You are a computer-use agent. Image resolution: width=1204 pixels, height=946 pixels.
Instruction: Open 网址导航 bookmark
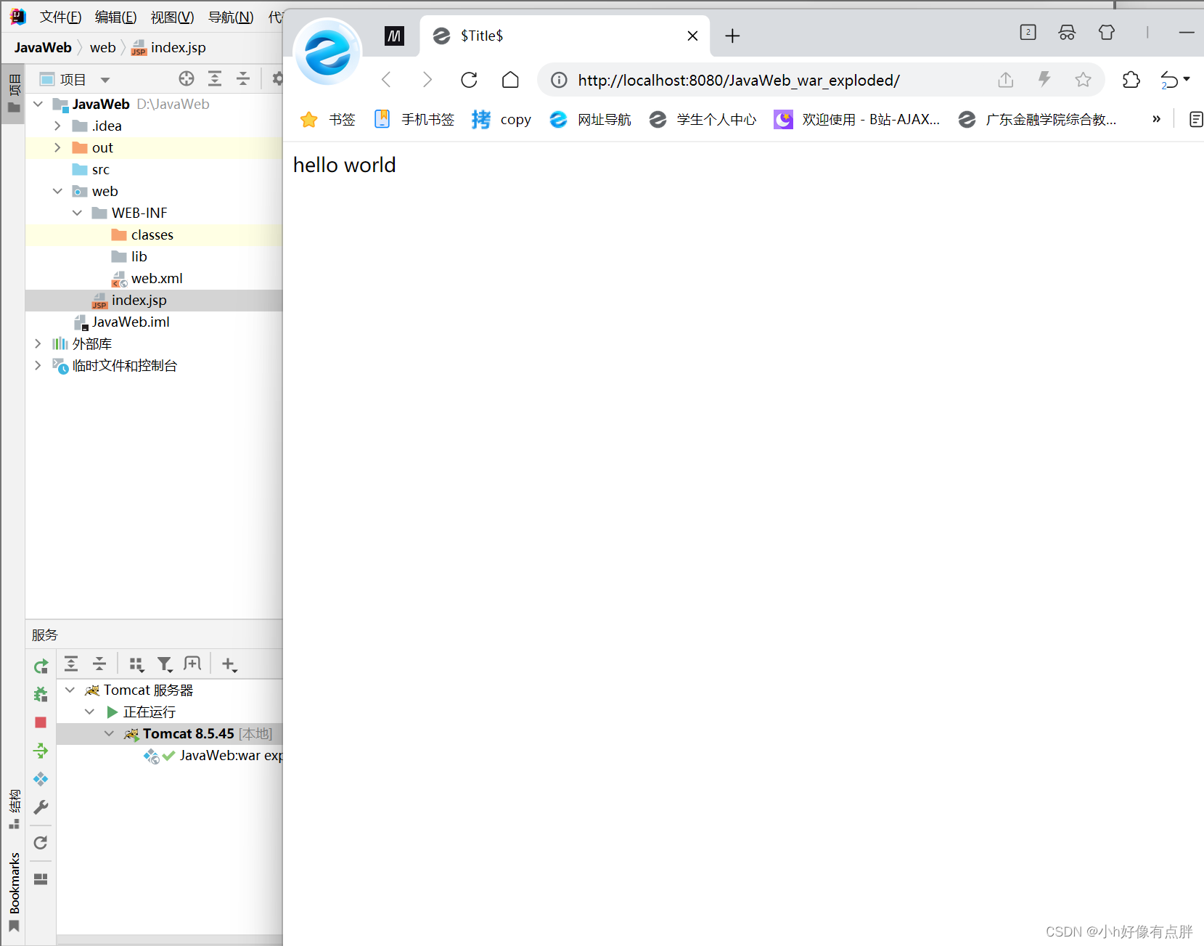tap(590, 119)
